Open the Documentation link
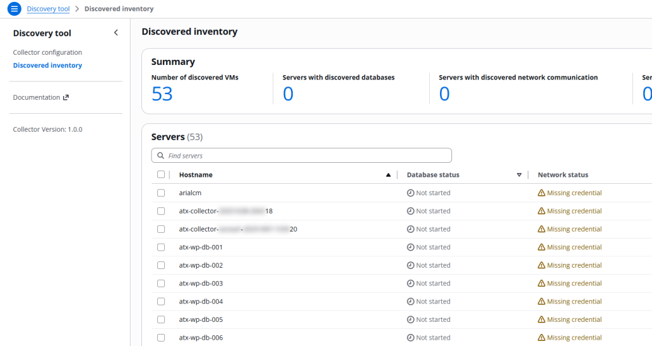Image resolution: width=652 pixels, height=346 pixels. click(x=36, y=97)
